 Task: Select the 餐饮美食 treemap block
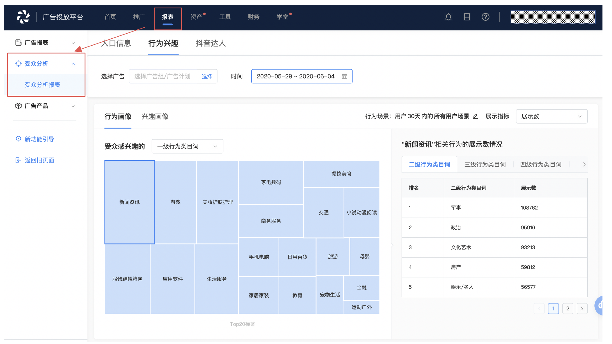click(x=341, y=174)
